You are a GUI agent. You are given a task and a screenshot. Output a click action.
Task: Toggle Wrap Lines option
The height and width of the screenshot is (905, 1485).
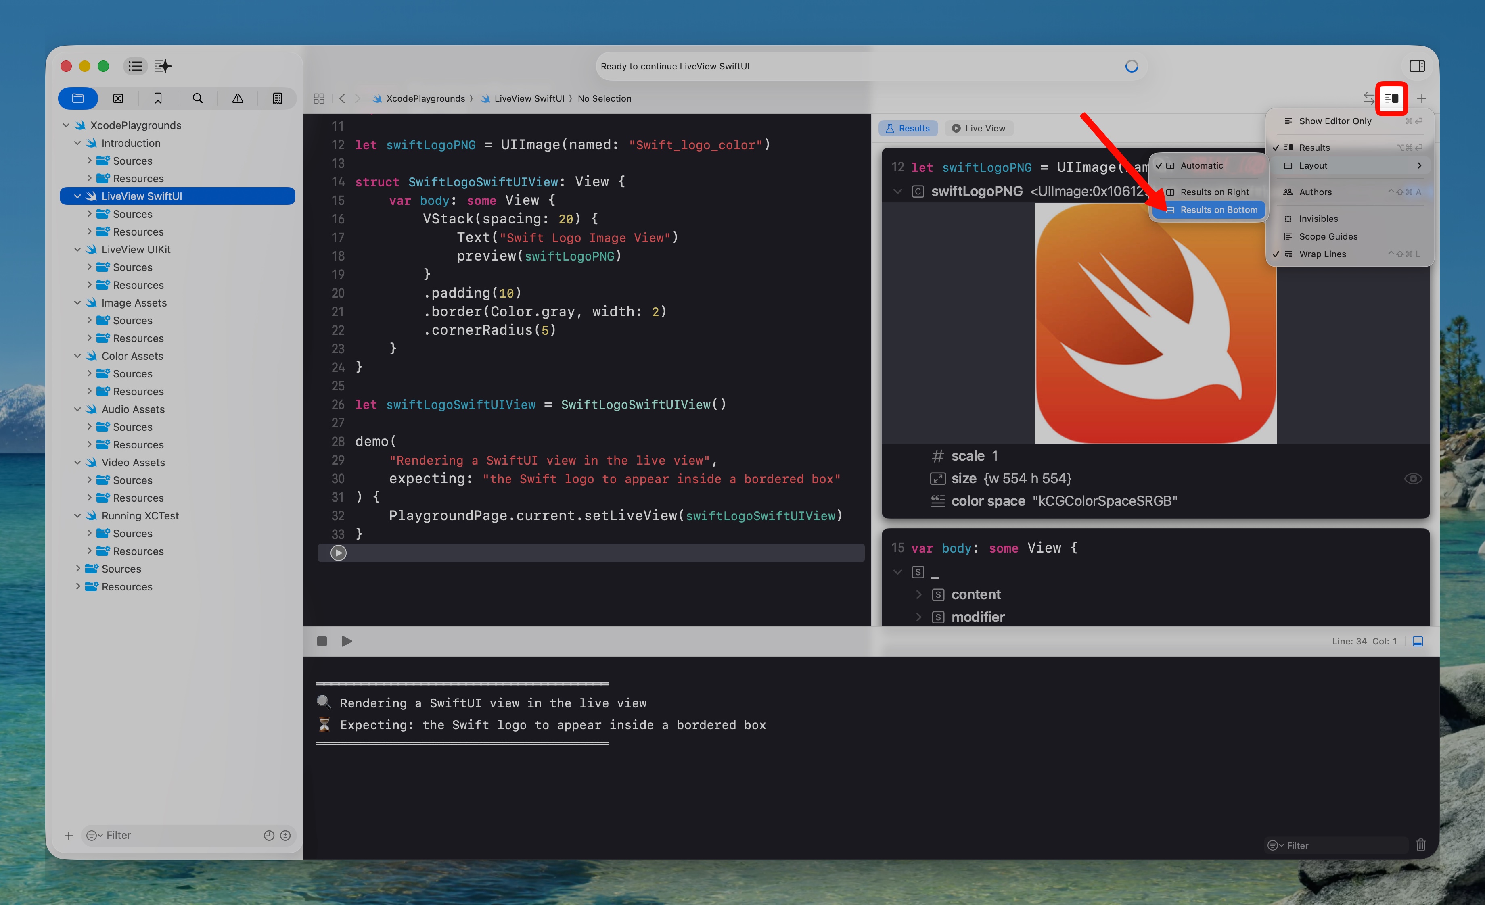coord(1349,254)
